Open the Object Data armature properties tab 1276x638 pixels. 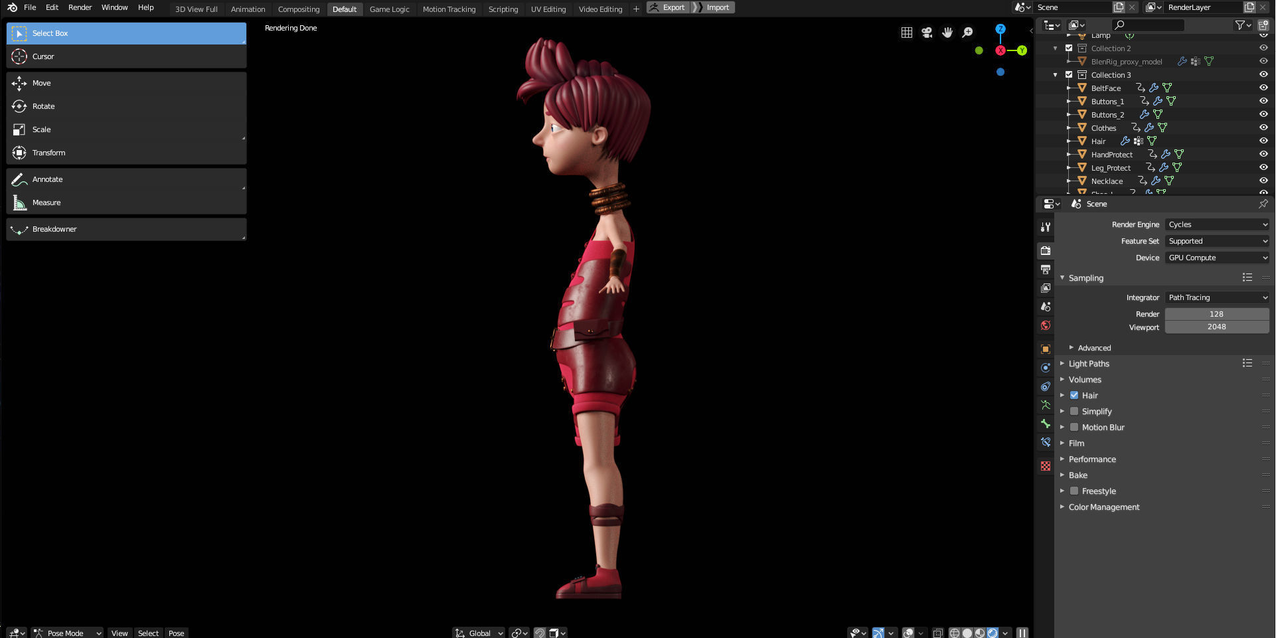click(1046, 405)
